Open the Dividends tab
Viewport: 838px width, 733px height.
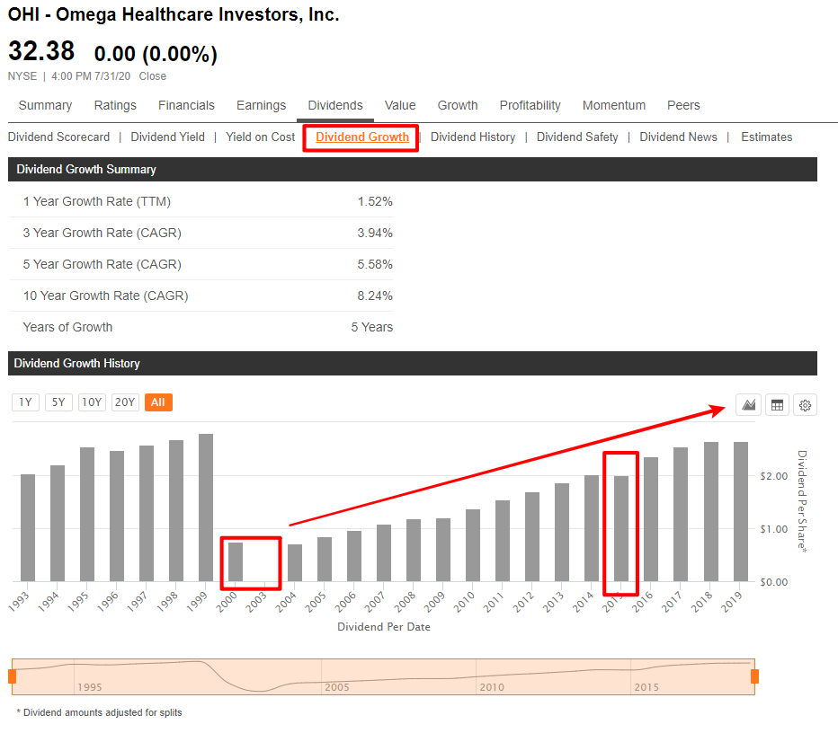(x=335, y=105)
